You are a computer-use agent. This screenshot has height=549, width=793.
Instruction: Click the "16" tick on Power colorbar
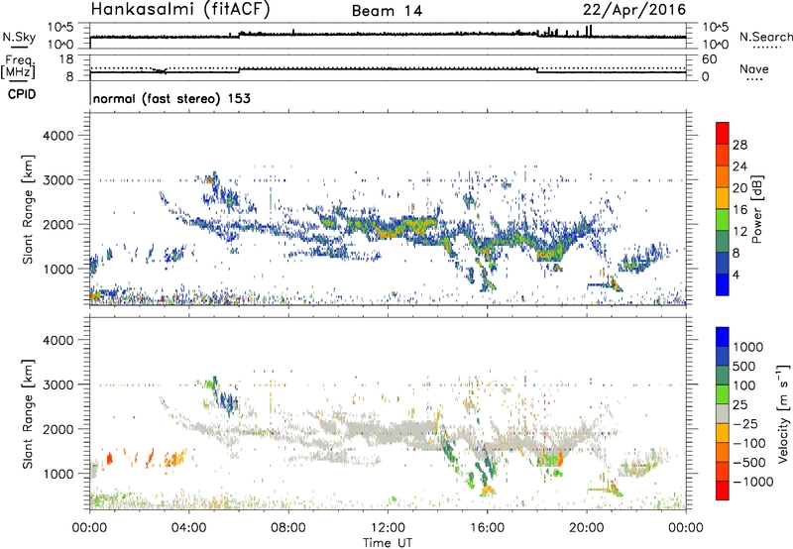tap(739, 210)
